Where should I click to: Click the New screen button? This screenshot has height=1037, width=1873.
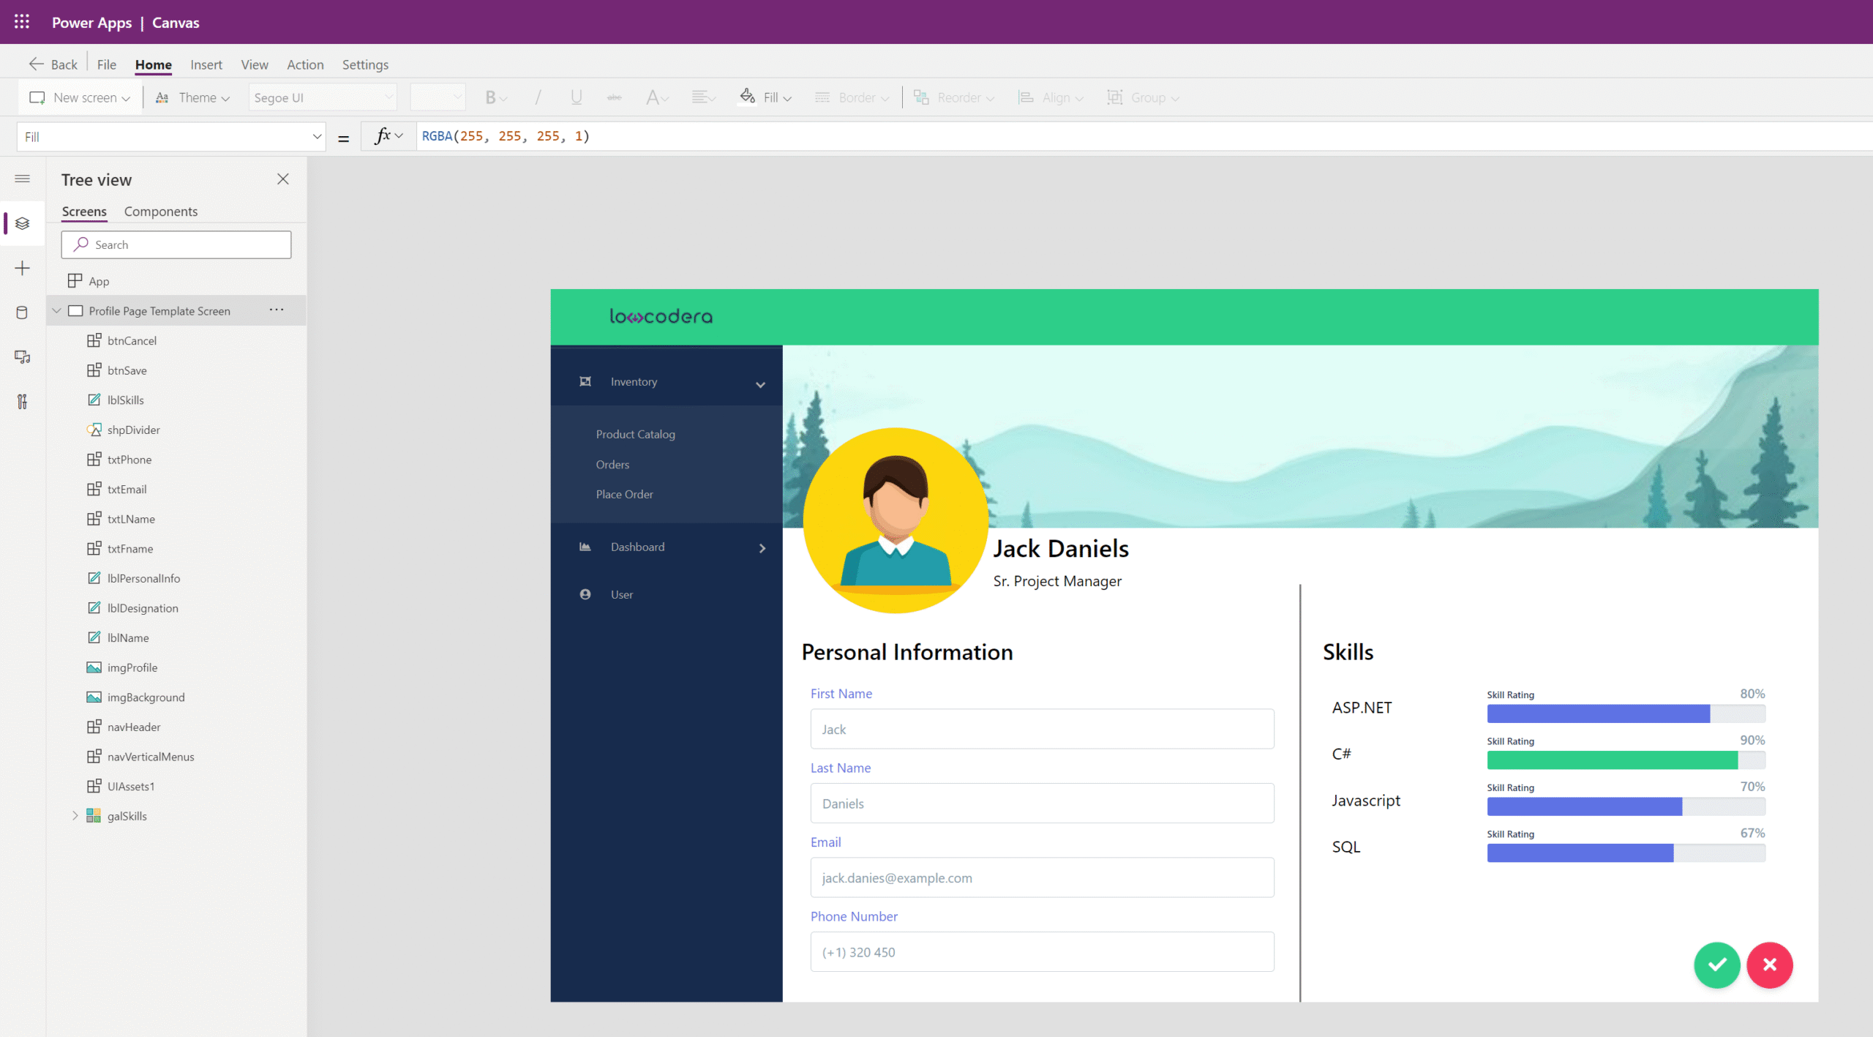pos(79,98)
